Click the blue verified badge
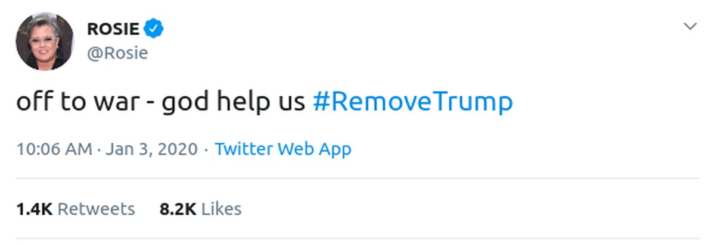Image resolution: width=715 pixels, height=245 pixels. (155, 28)
